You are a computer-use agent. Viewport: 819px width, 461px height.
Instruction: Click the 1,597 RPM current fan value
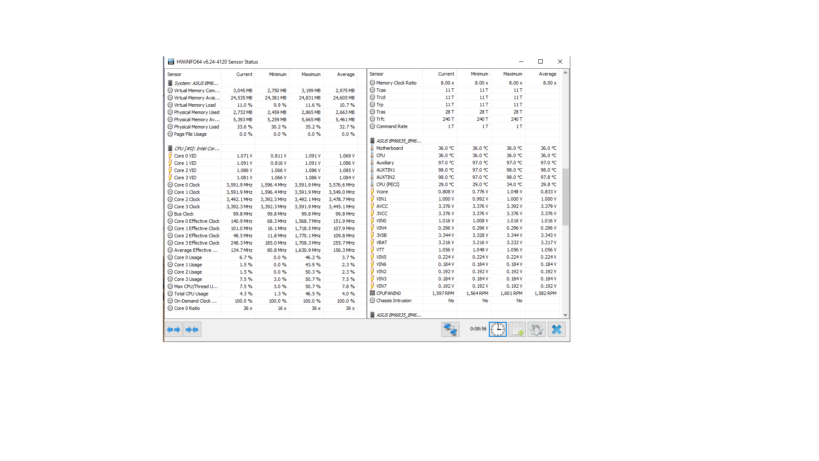[x=443, y=293]
